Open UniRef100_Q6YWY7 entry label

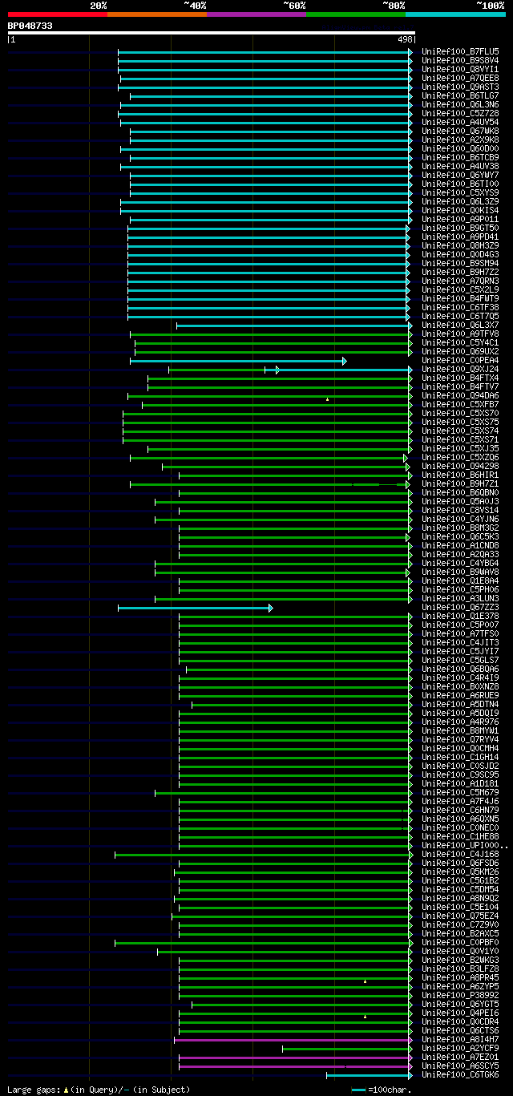(x=460, y=176)
